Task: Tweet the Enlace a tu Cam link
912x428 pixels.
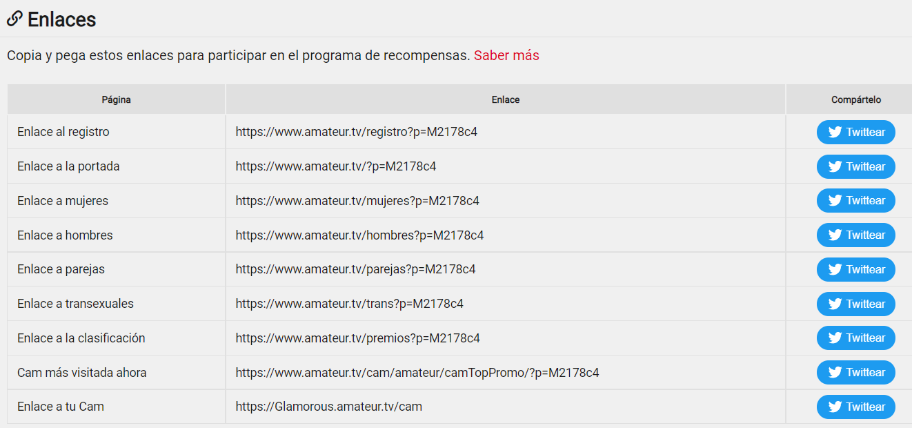Action: click(855, 407)
